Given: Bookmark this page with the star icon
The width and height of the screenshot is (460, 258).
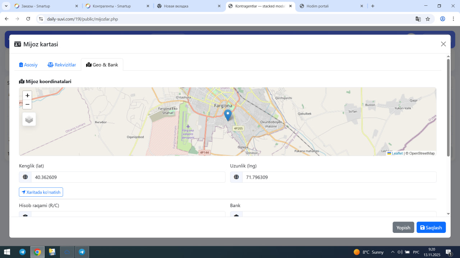Looking at the screenshot, I should pyautogui.click(x=428, y=19).
